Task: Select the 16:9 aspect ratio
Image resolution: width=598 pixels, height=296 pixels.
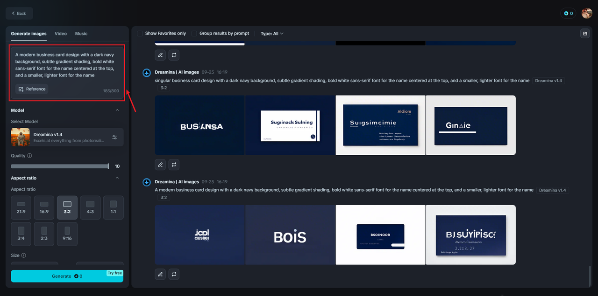Action: (44, 207)
